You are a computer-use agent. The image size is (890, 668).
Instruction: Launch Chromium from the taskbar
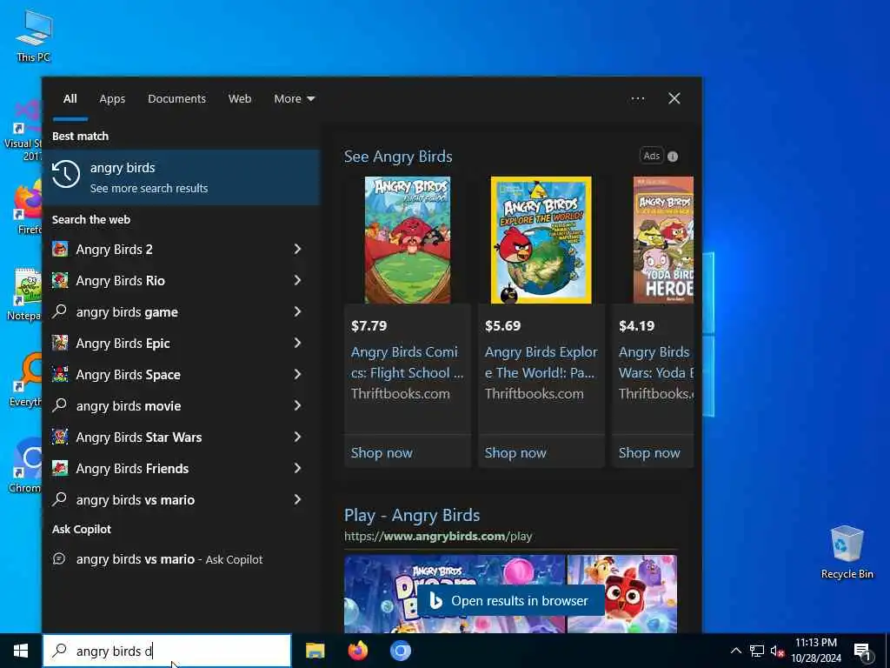click(x=400, y=651)
